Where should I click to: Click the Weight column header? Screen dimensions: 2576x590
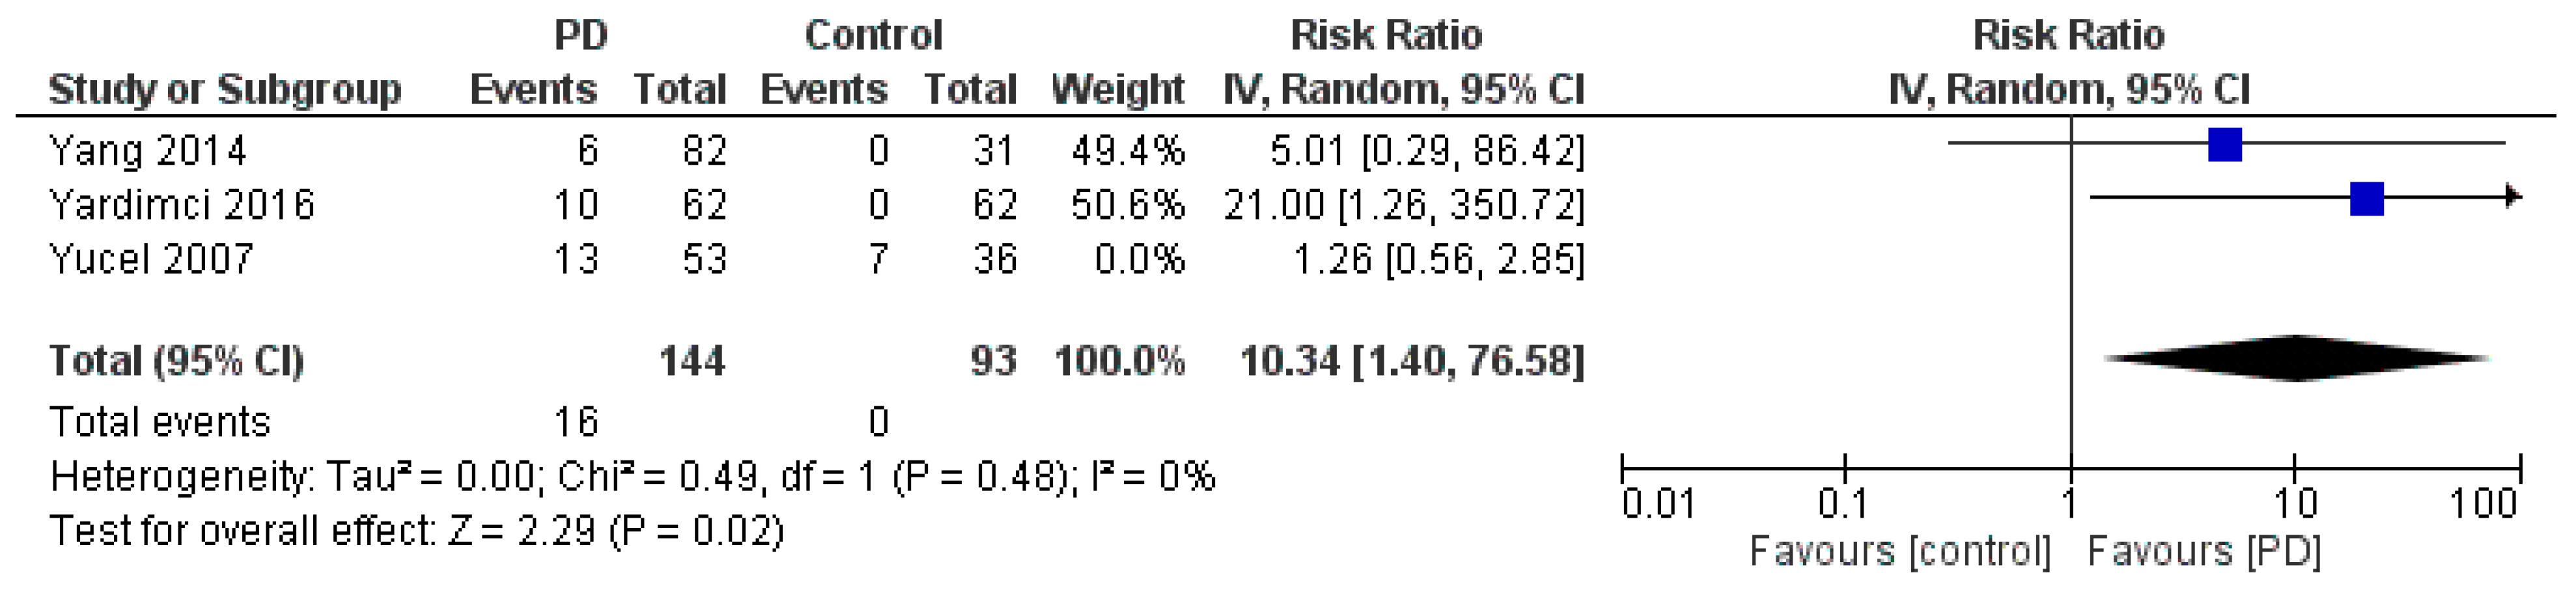(1117, 90)
